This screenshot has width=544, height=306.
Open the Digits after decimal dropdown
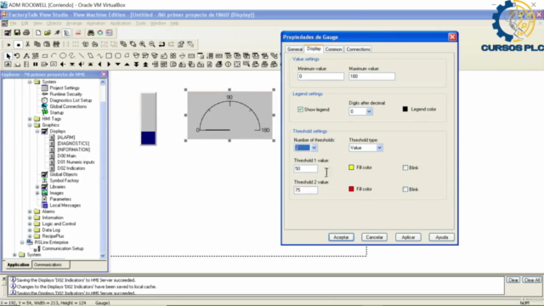click(x=369, y=111)
